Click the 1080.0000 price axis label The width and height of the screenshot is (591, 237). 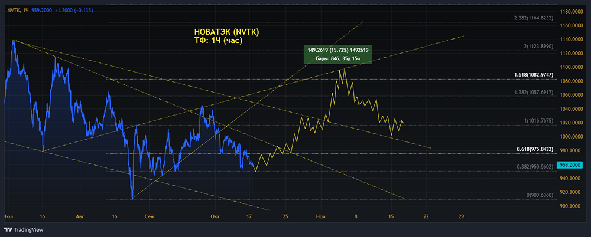pyautogui.click(x=571, y=81)
